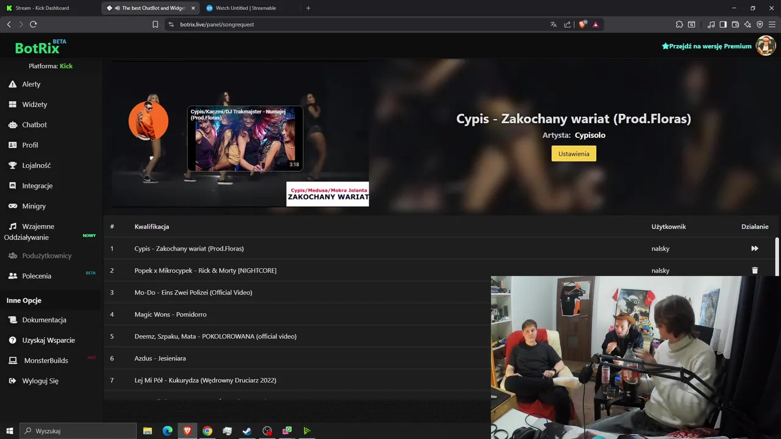Click Przejdź na wersję Premium link
Screen dimensions: 781x439
click(x=707, y=46)
